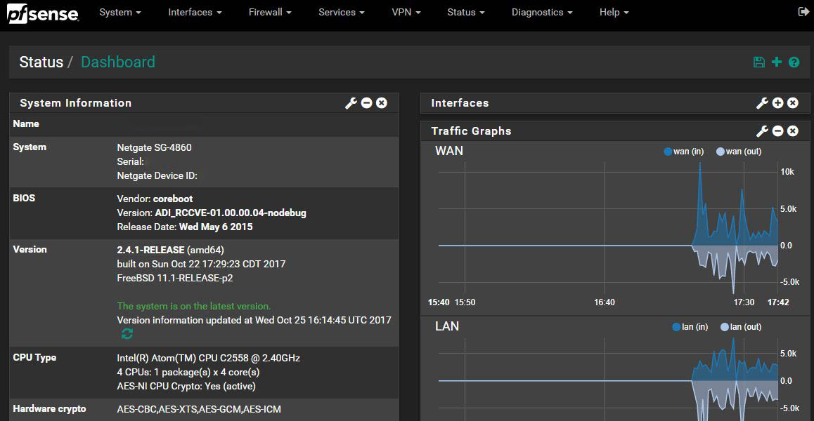Open the Services menu
Viewport: 814px width, 421px height.
coord(342,12)
